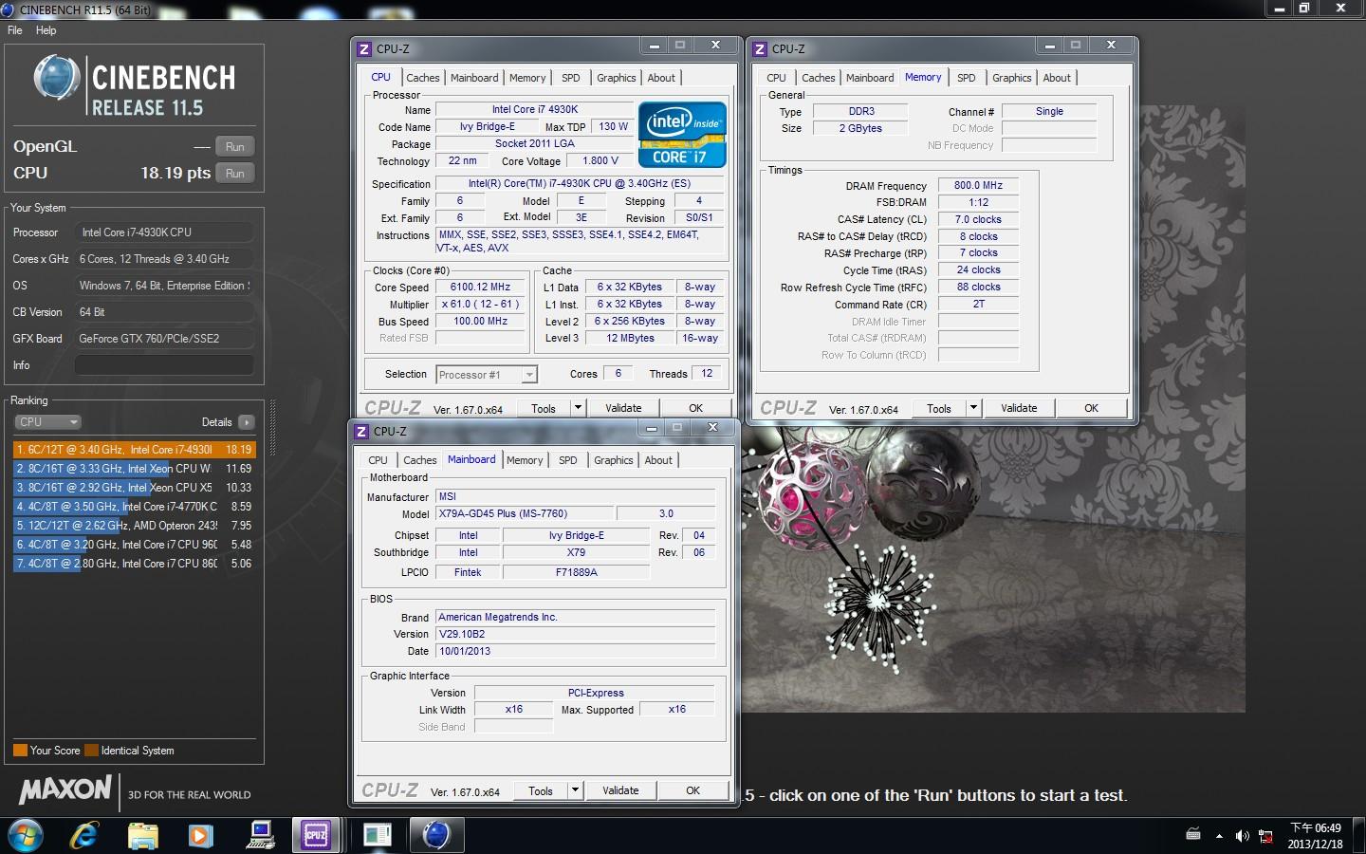The width and height of the screenshot is (1366, 854).
Task: Click the keyboard input tray icon
Action: pyautogui.click(x=1193, y=835)
